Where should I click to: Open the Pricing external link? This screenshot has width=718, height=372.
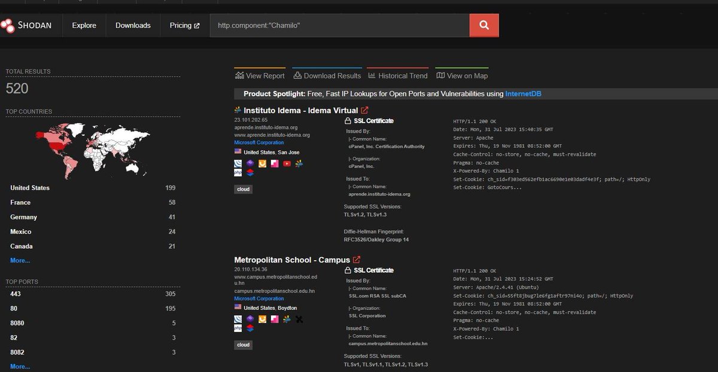coord(184,26)
